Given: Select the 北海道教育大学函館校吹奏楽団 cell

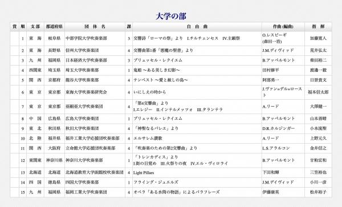Looking at the screenshot, I should [95, 173].
